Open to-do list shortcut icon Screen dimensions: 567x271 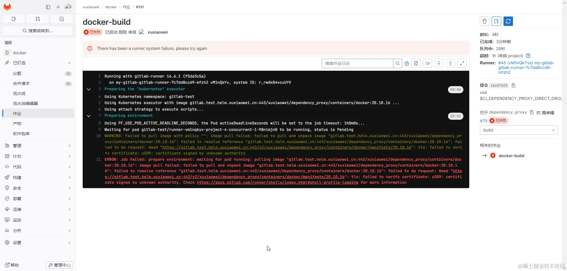[x=62, y=19]
